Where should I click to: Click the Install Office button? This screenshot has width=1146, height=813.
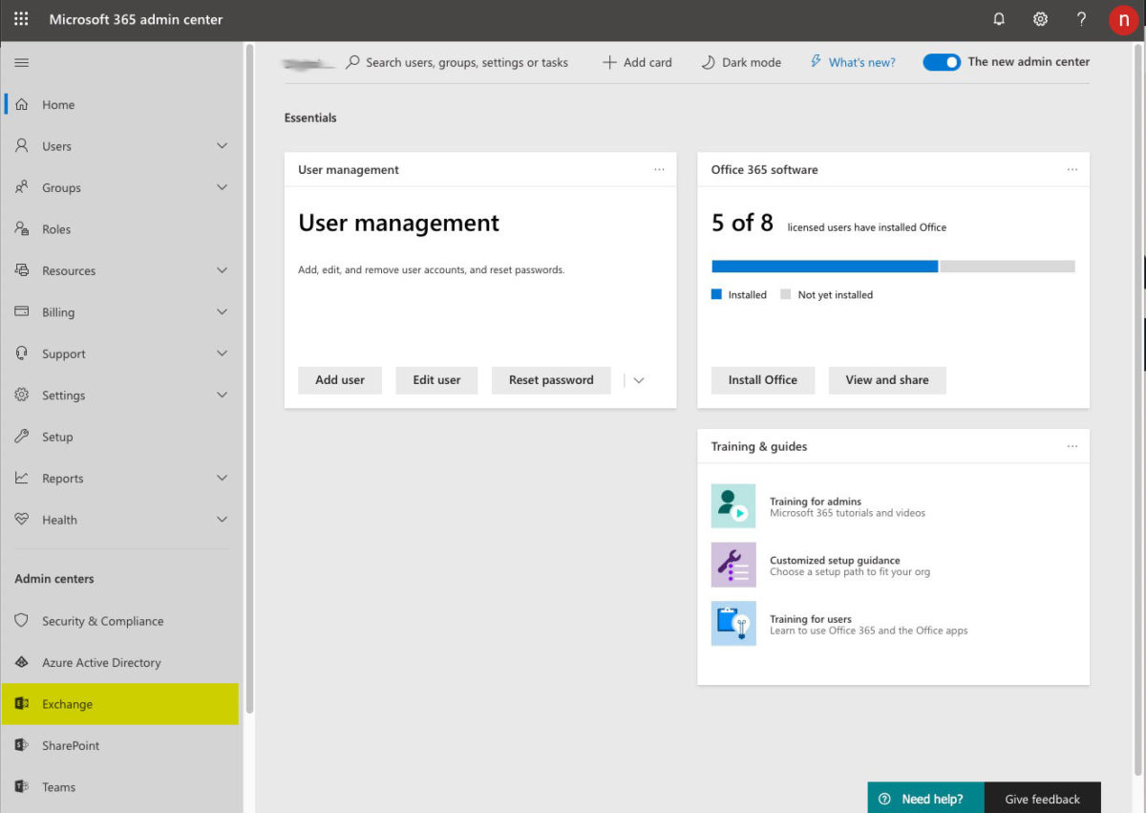(x=762, y=380)
